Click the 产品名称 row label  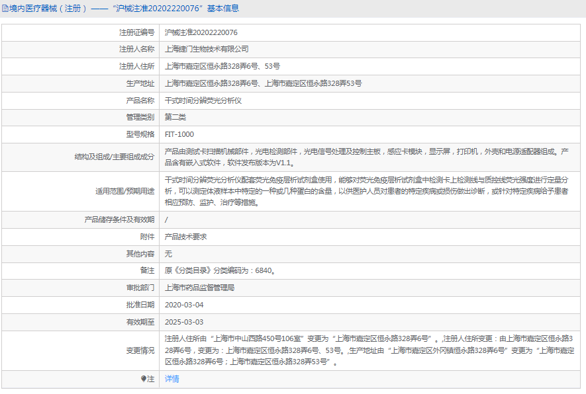(x=140, y=100)
